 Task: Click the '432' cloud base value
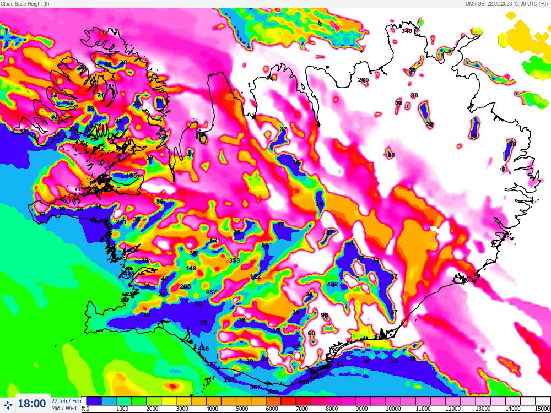[332, 284]
